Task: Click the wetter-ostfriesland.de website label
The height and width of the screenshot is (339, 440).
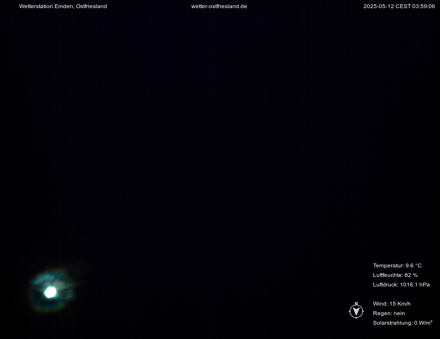Action: pyautogui.click(x=219, y=6)
